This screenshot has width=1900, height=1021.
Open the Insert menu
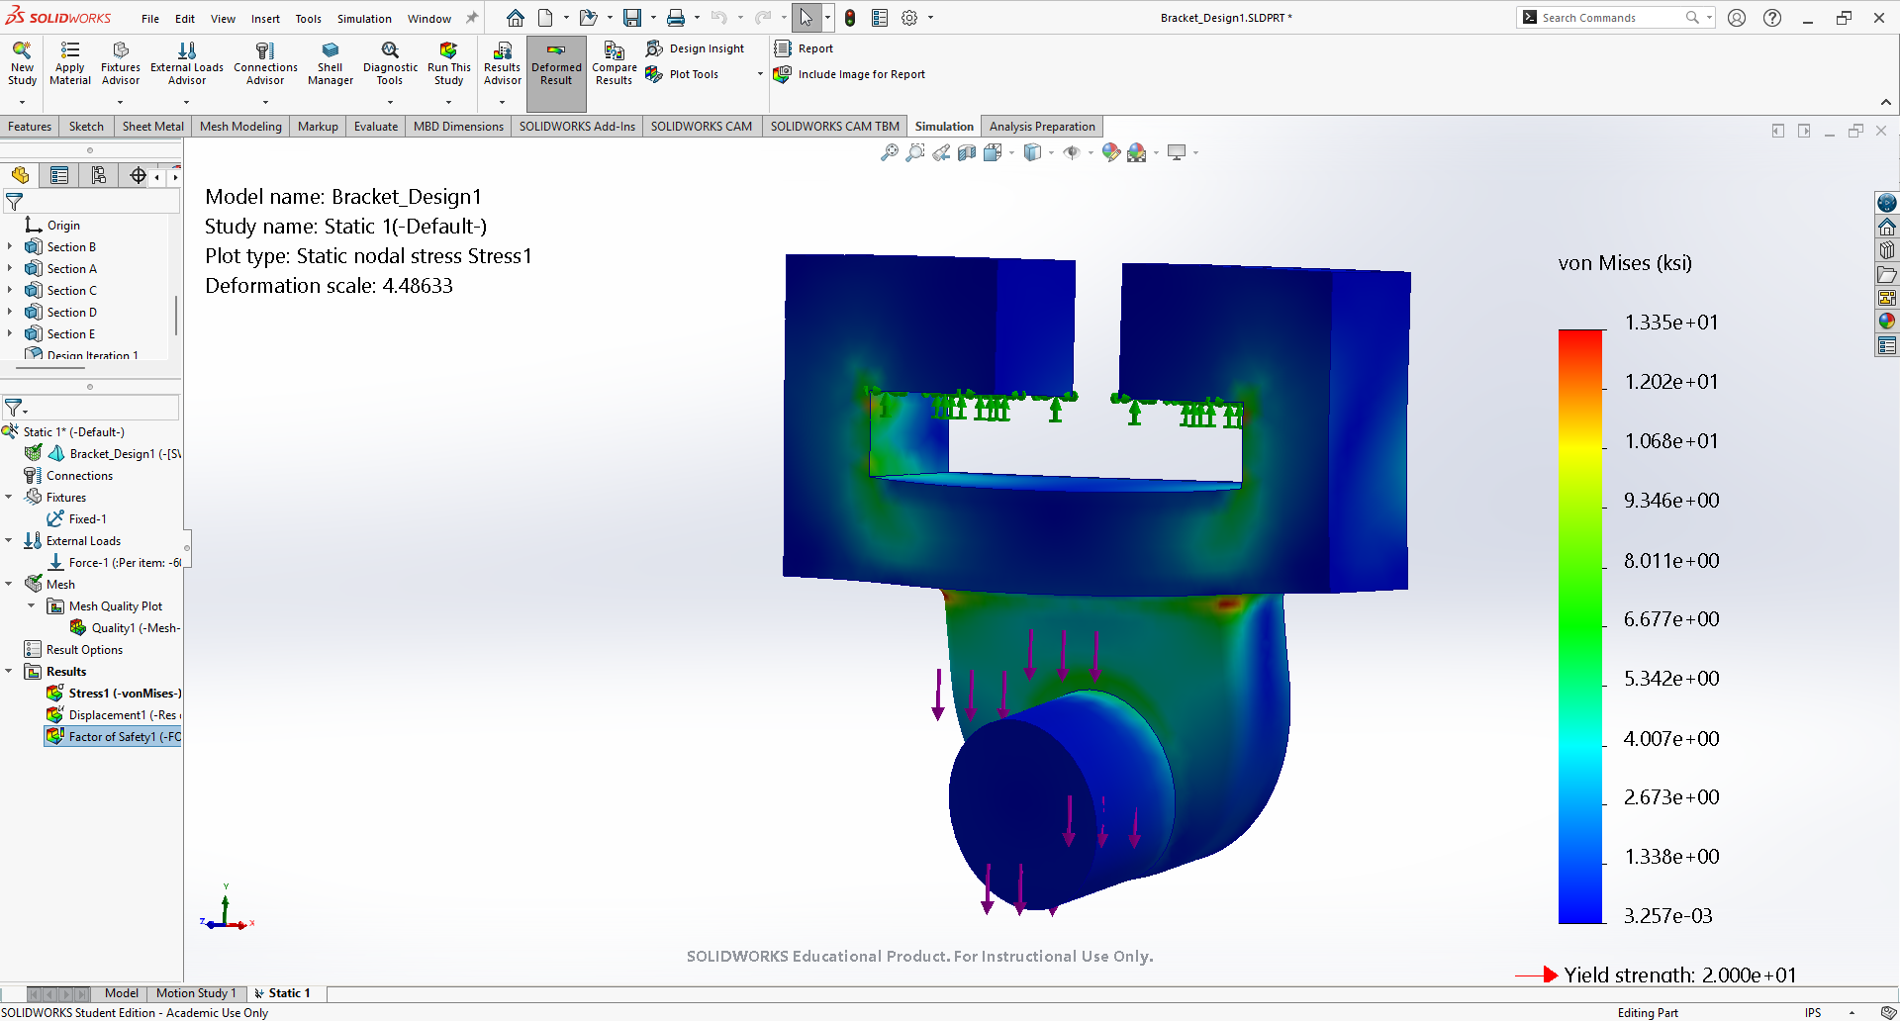[x=265, y=19]
